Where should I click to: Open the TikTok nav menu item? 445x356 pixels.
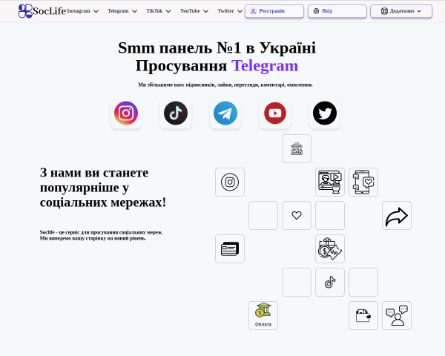pos(154,11)
